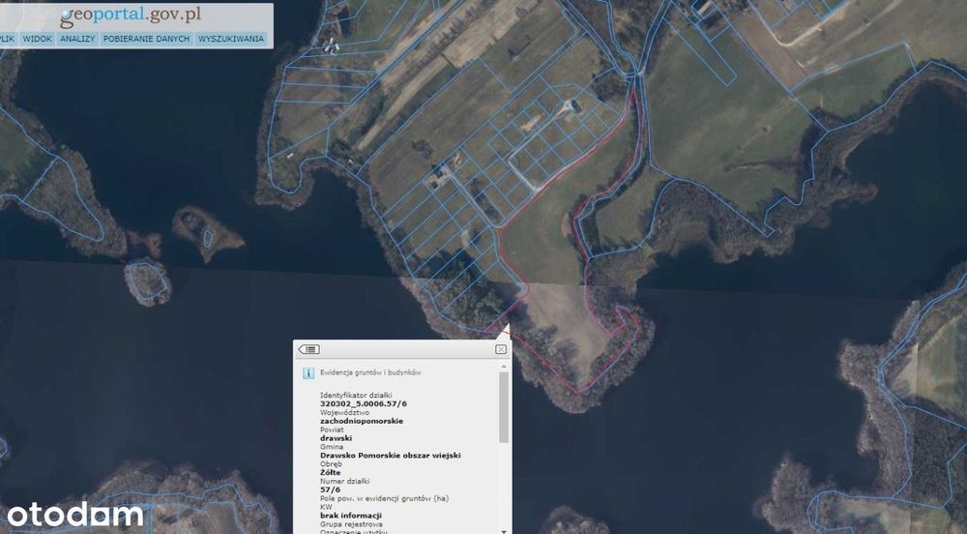
Task: Click the popup scrollbar up arrow
Action: pyautogui.click(x=504, y=367)
